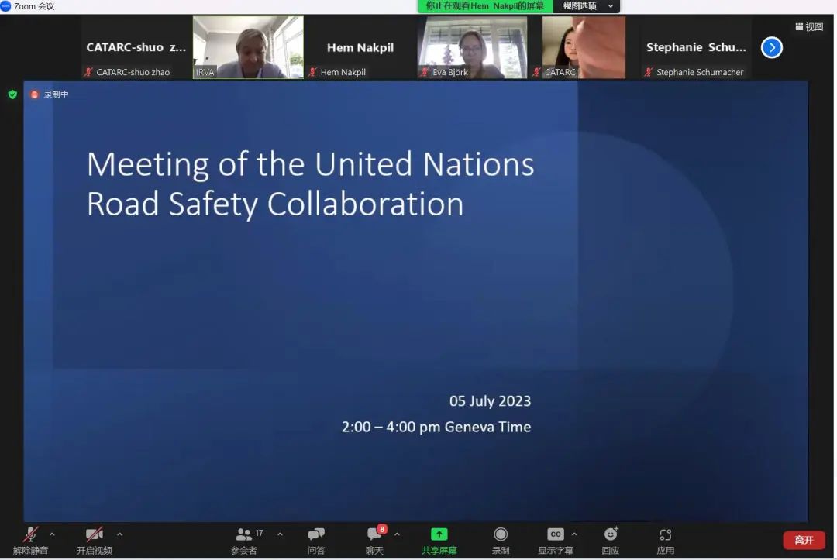The height and width of the screenshot is (560, 837).
Task: Show next participants with blue arrow
Action: [771, 48]
